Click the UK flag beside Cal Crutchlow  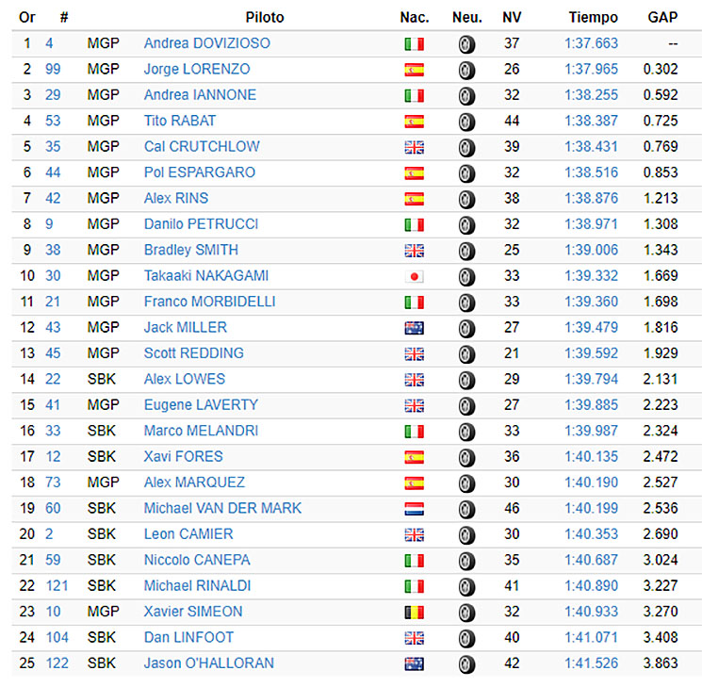click(414, 147)
